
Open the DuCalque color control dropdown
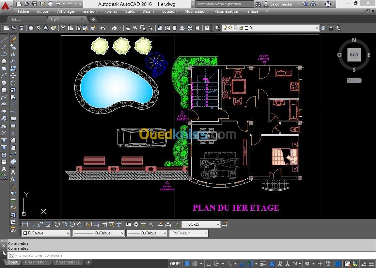click(x=46, y=233)
